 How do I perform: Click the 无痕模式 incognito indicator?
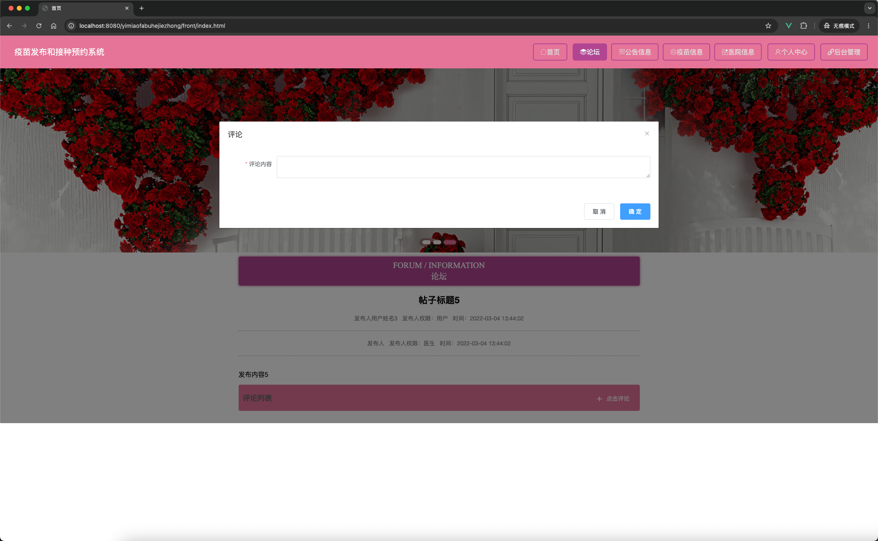point(839,26)
